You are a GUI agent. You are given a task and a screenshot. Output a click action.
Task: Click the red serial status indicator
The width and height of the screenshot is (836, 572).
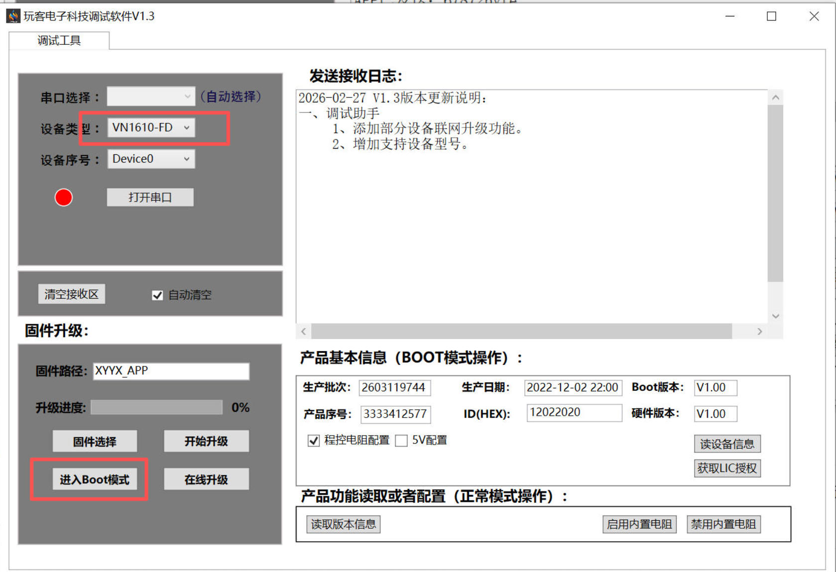coord(63,198)
